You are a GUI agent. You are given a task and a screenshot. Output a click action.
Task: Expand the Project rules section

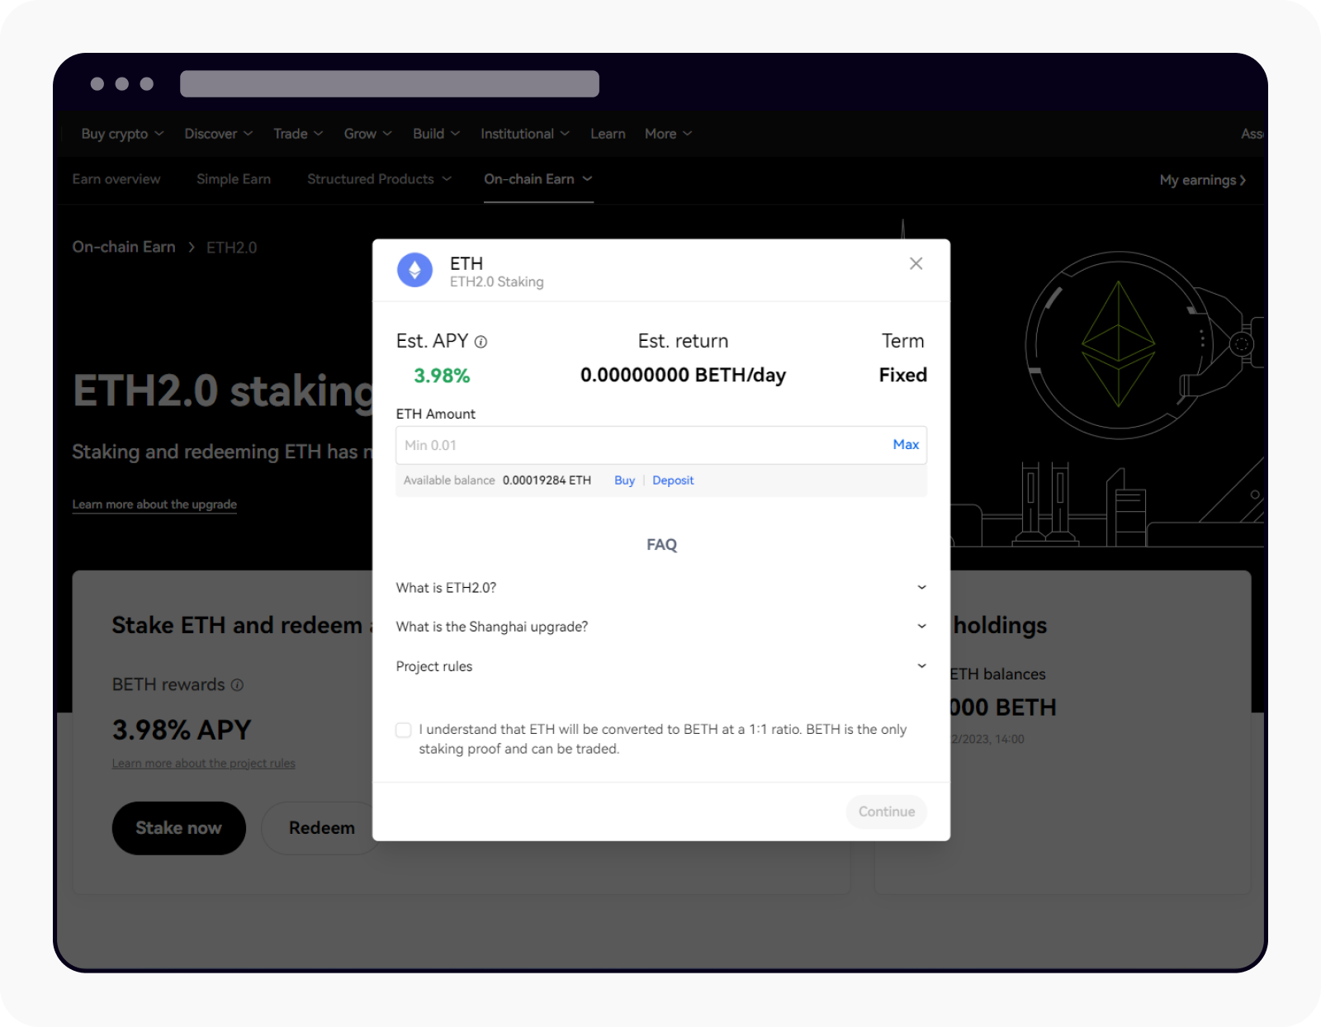coord(921,665)
